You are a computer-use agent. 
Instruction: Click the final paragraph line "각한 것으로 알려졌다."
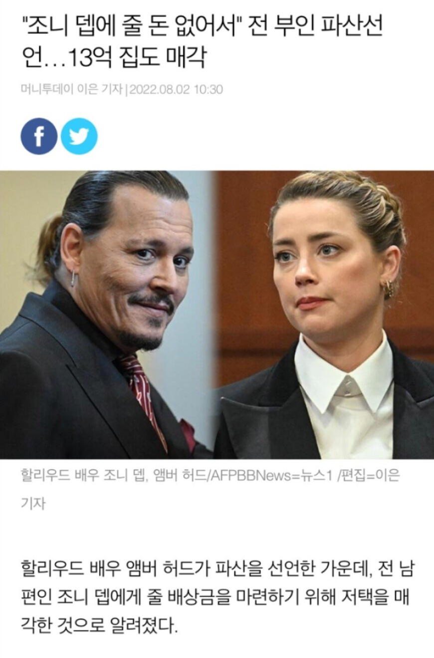tap(99, 625)
